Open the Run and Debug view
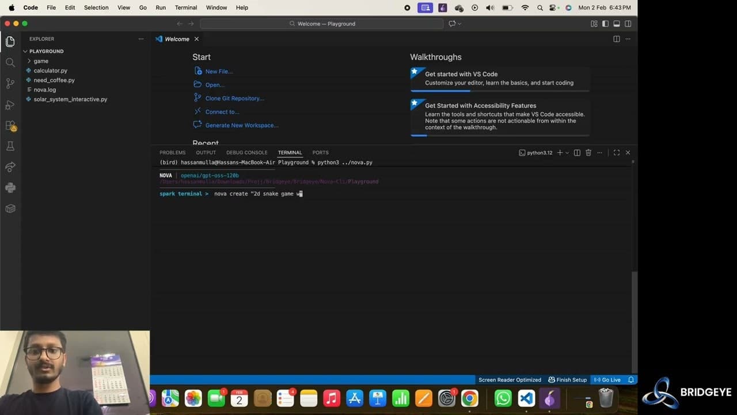The image size is (737, 415). 10,104
